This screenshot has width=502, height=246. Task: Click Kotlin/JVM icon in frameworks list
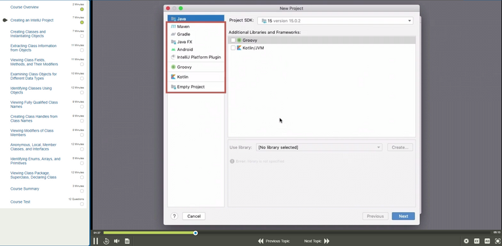pos(239,48)
